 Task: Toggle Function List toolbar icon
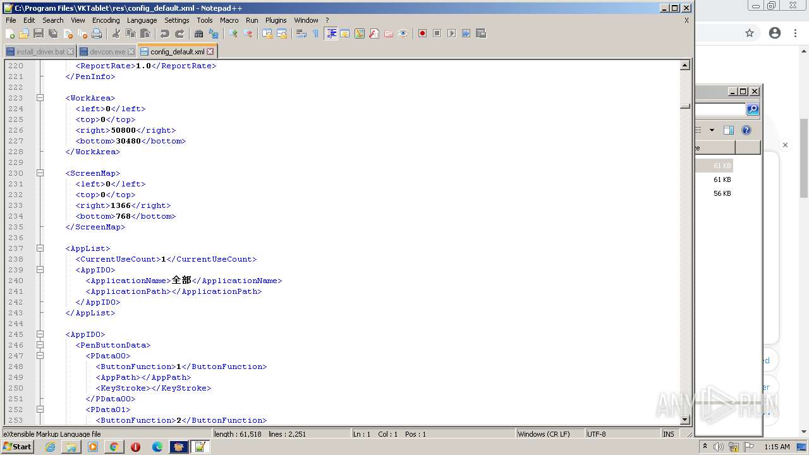tap(374, 33)
